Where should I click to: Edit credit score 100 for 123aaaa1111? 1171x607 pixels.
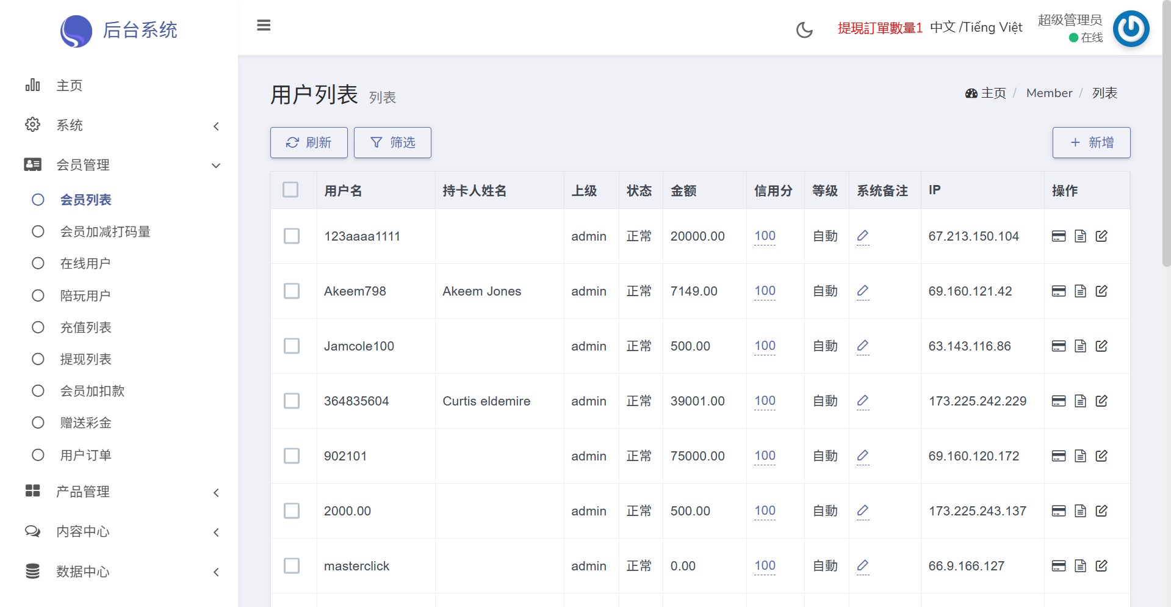(x=765, y=236)
